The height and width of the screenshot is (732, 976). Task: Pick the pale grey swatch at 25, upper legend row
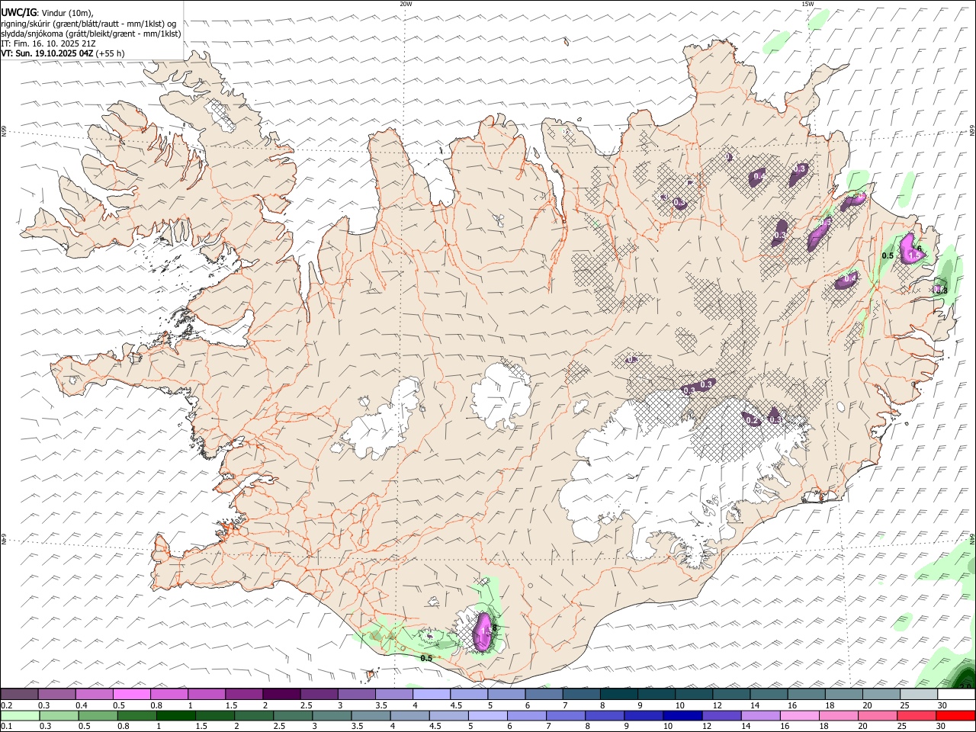click(x=918, y=694)
